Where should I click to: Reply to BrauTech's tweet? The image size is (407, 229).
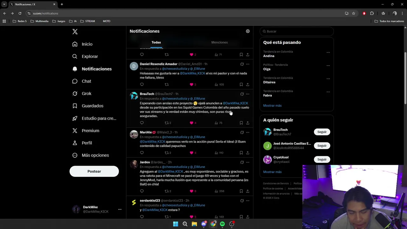click(142, 123)
